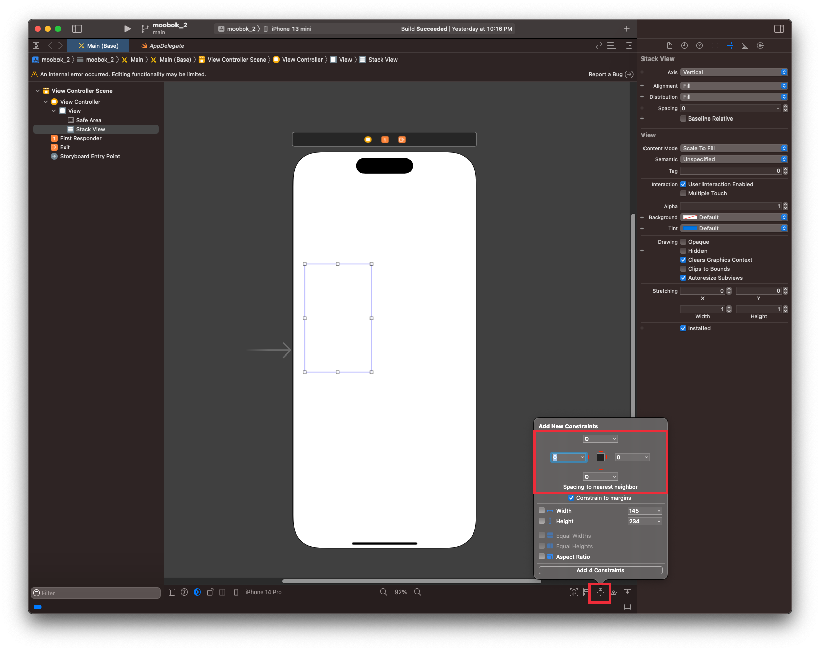Open the Embed In icon
This screenshot has height=651, width=820.
[x=627, y=593]
